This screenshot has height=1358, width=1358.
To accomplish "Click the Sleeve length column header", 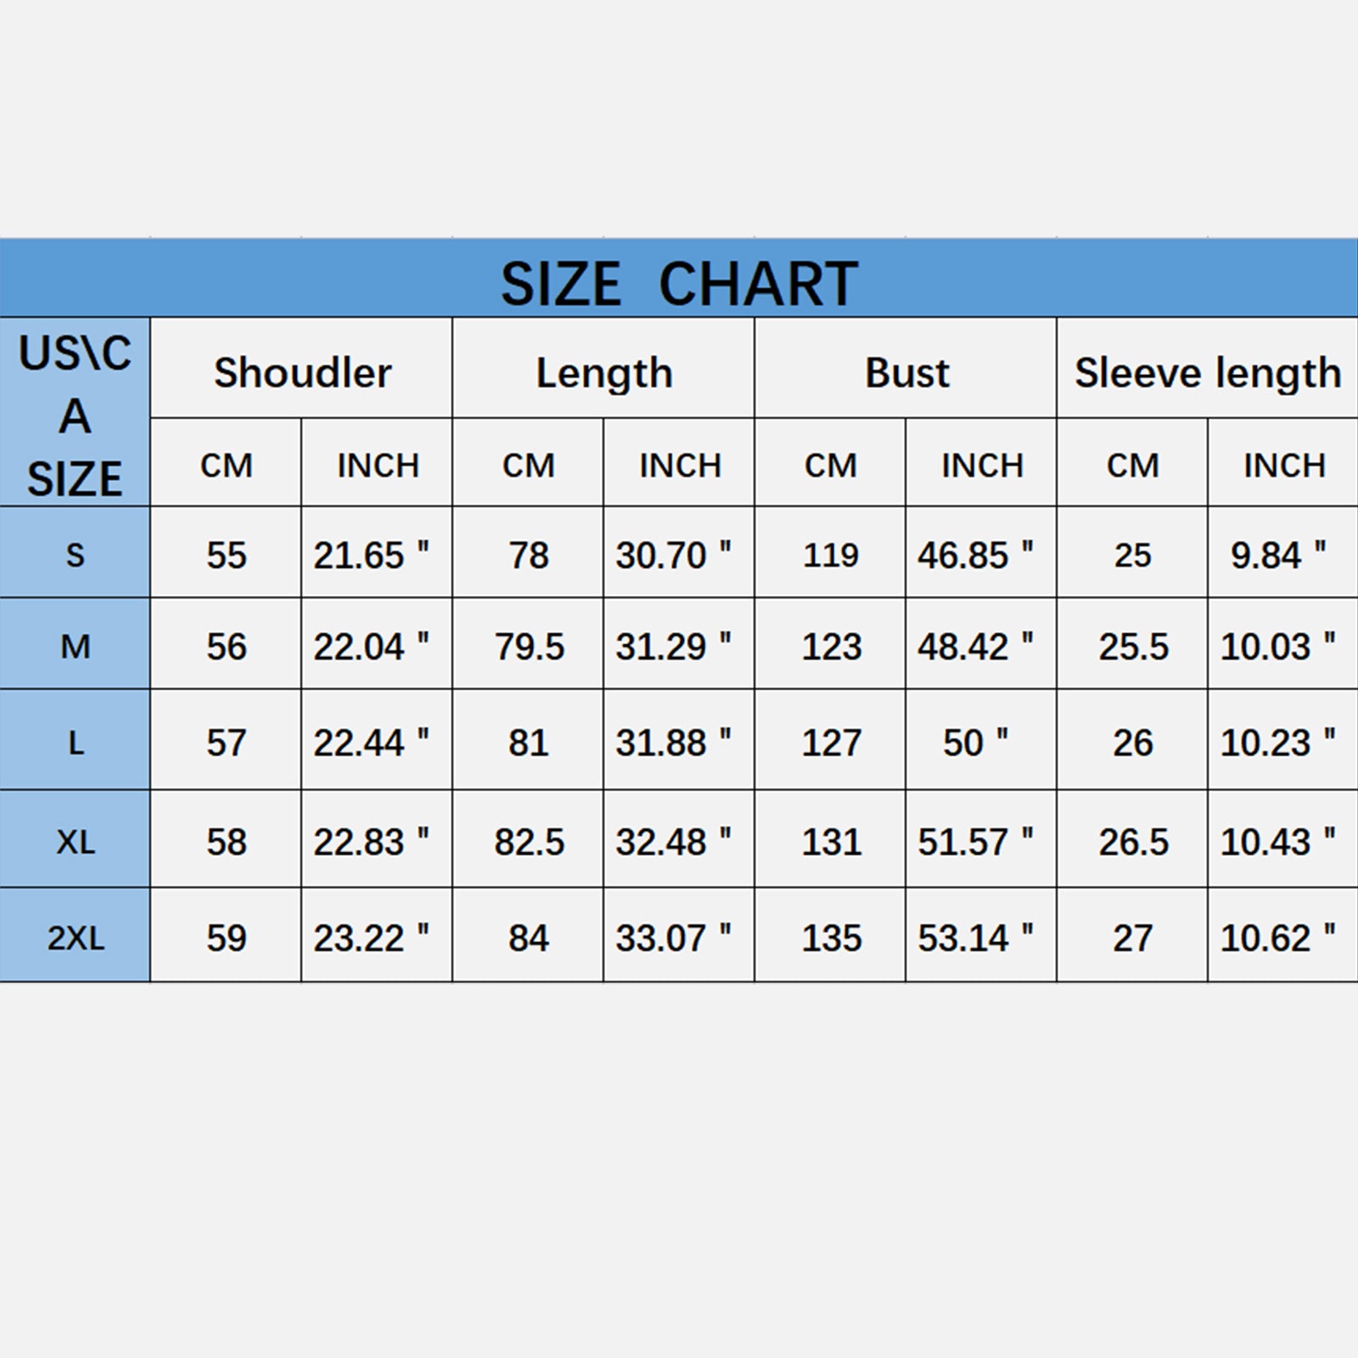I will pyautogui.click(x=1207, y=373).
